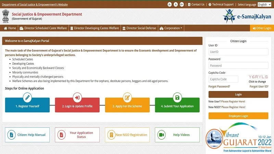Click the Scheduled Castes list item
Screen dimensions: 274x154
click(23, 59)
